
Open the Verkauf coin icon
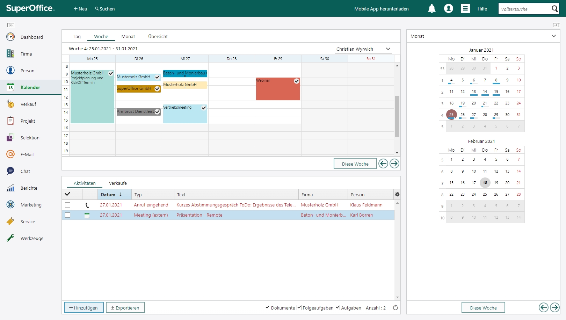click(x=10, y=104)
